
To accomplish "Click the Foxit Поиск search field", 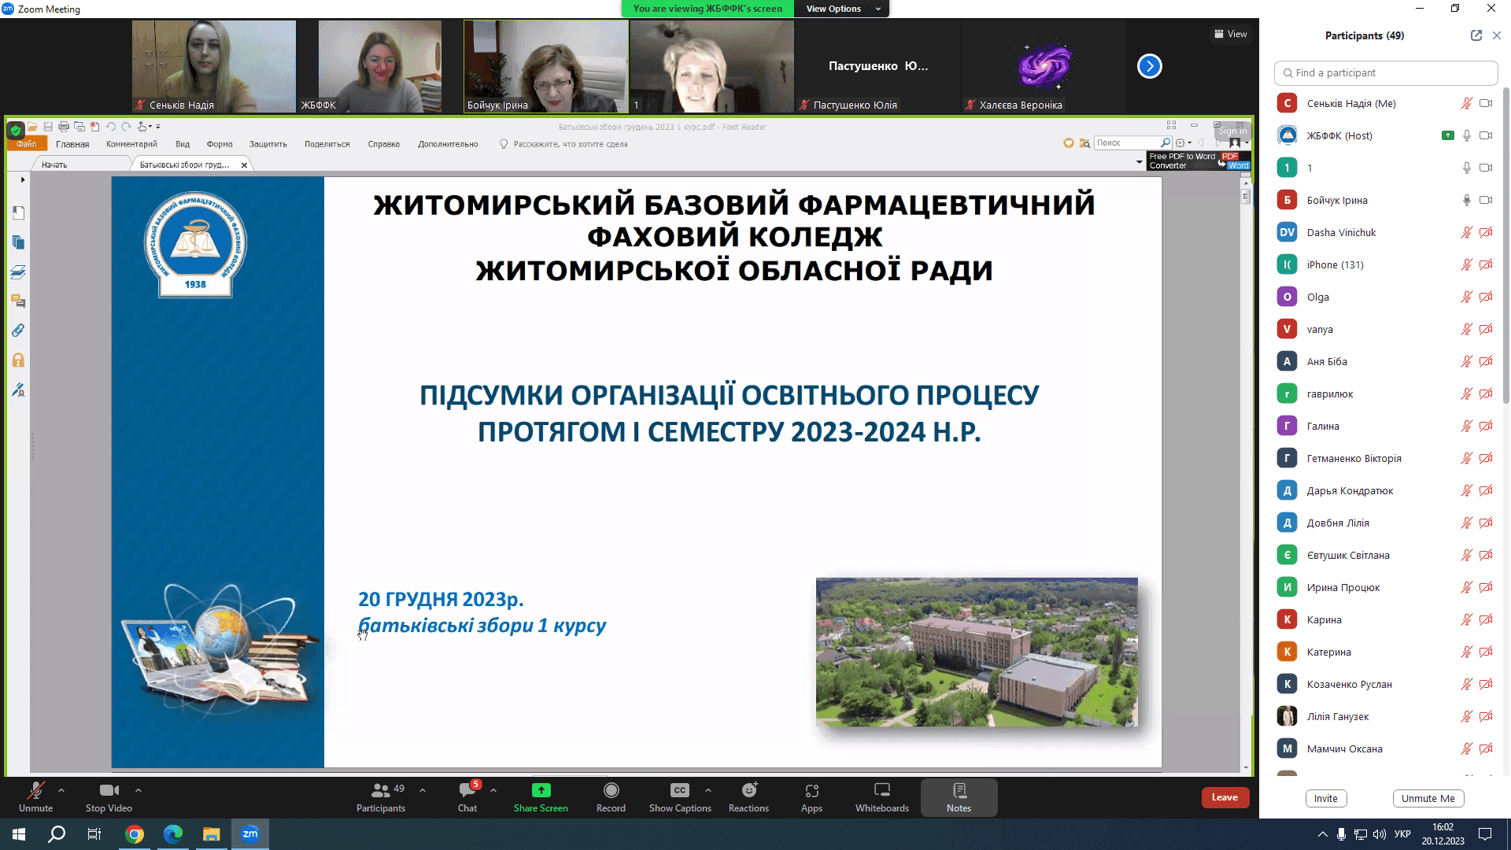I will point(1132,142).
